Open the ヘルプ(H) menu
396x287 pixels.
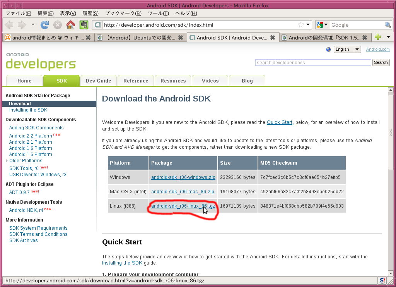pyautogui.click(x=186, y=14)
